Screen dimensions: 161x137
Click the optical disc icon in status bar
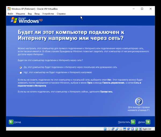(x=109, y=129)
